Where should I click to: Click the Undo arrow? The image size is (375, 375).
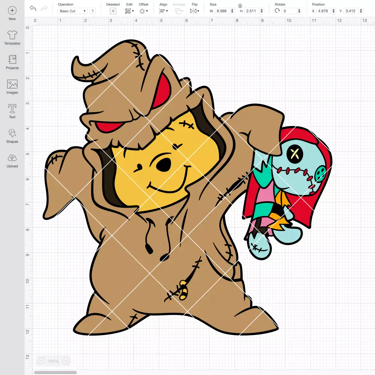[33, 8]
